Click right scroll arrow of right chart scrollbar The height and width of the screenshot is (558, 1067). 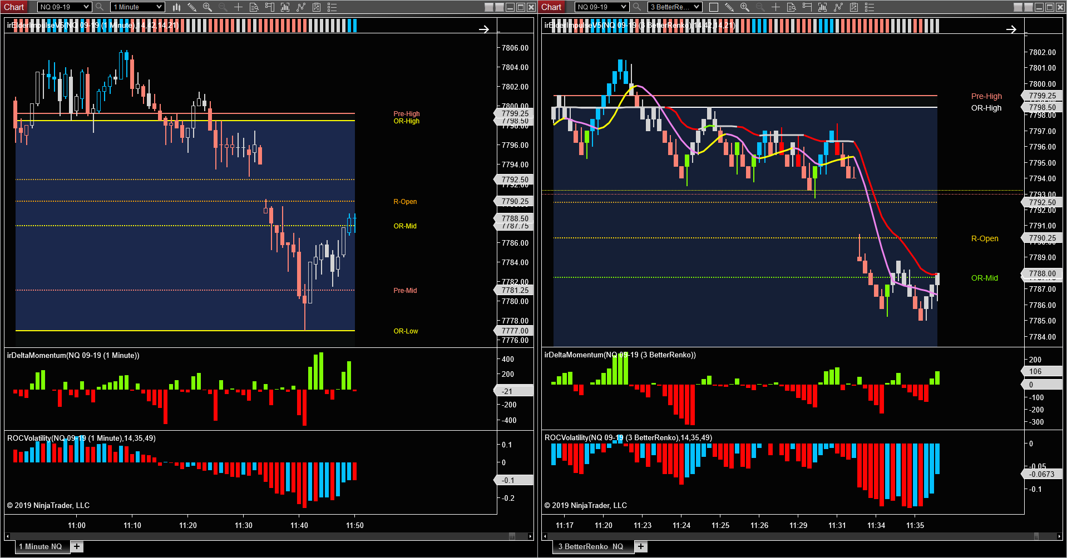[1059, 536]
